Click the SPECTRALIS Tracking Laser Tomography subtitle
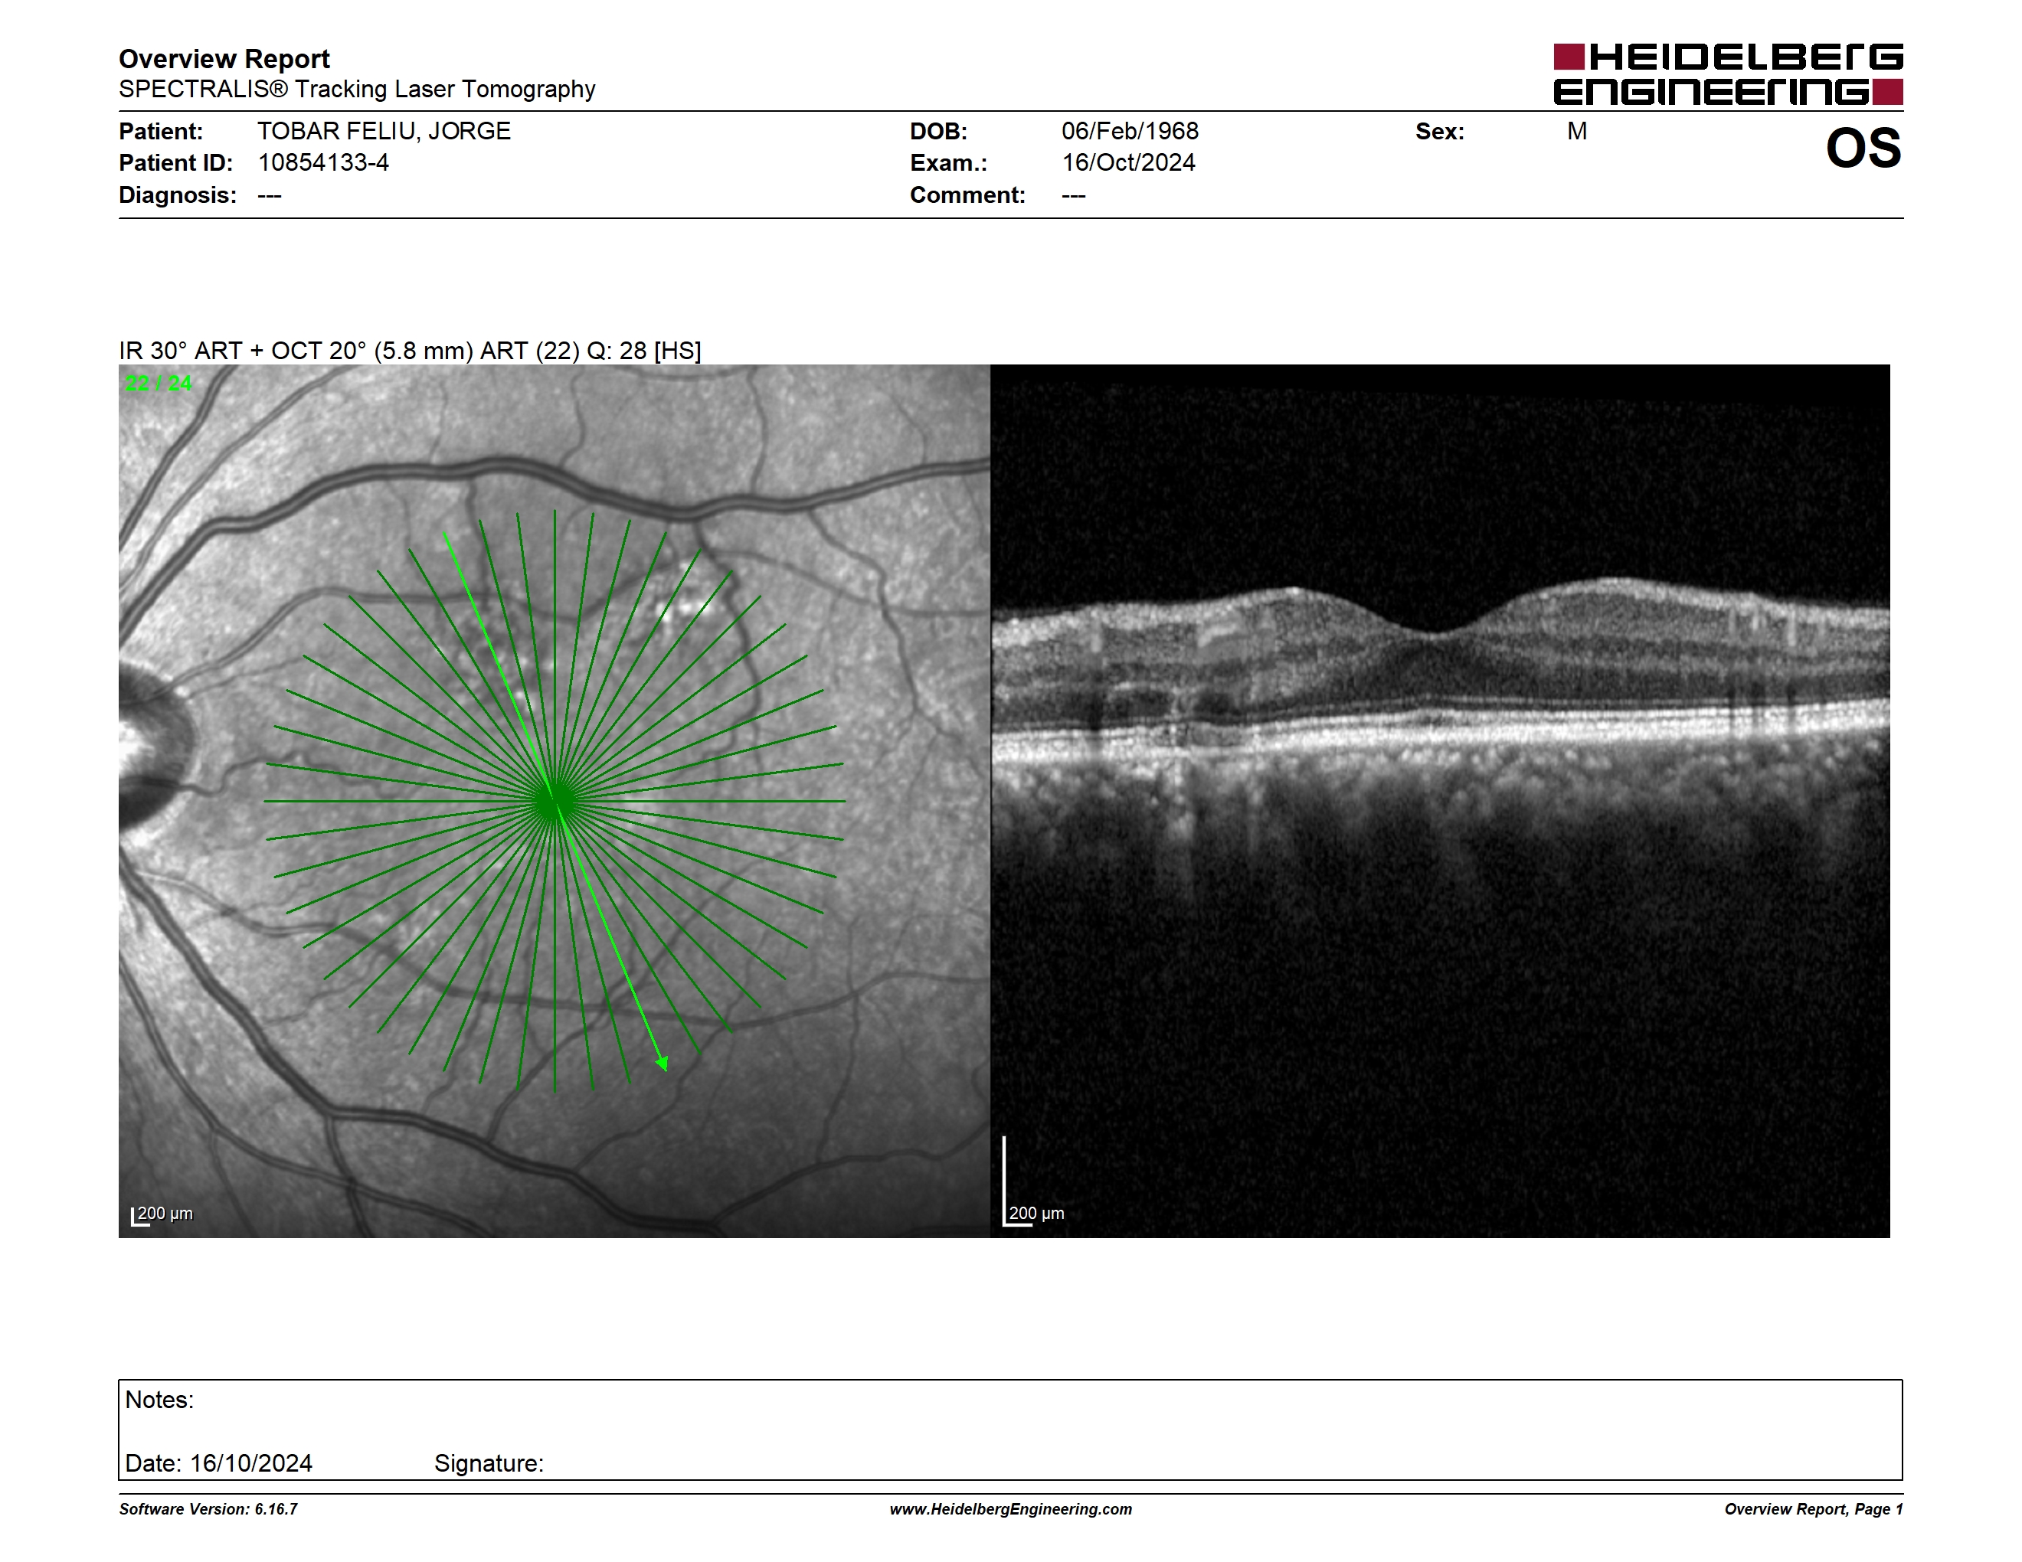Viewport: 2022px width, 1562px height. (356, 90)
